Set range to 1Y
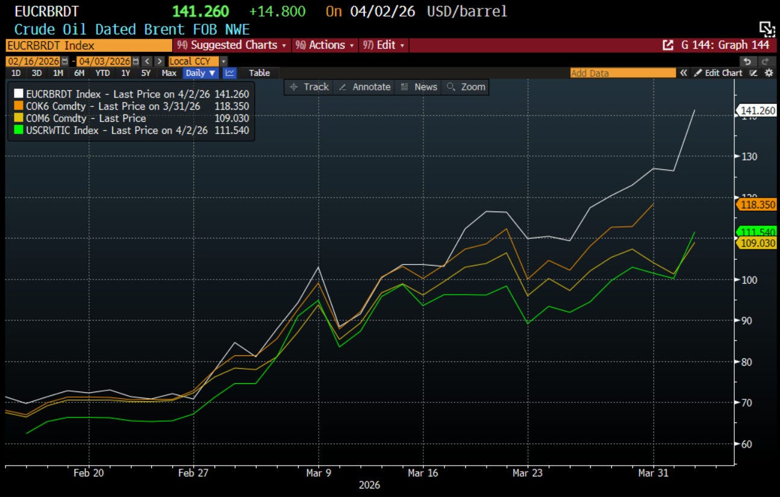Screen dimensions: 780x497 click(x=125, y=73)
